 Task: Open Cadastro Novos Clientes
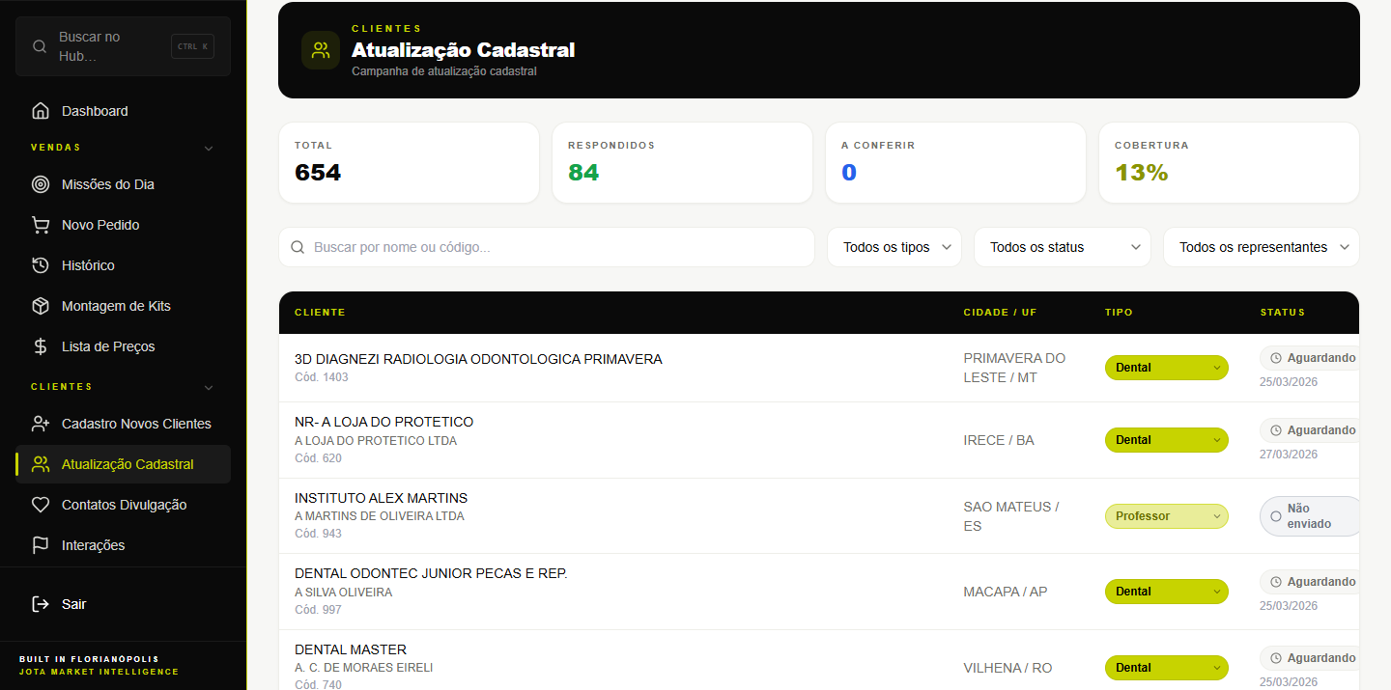point(124,424)
